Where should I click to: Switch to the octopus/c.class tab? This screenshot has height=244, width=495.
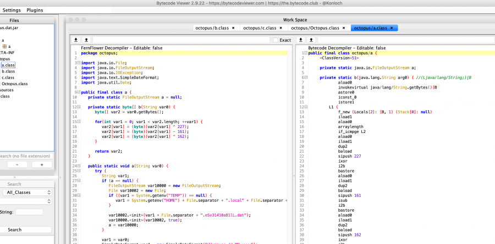(260, 28)
